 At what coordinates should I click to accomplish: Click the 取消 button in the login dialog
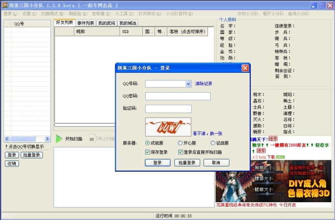point(216,162)
